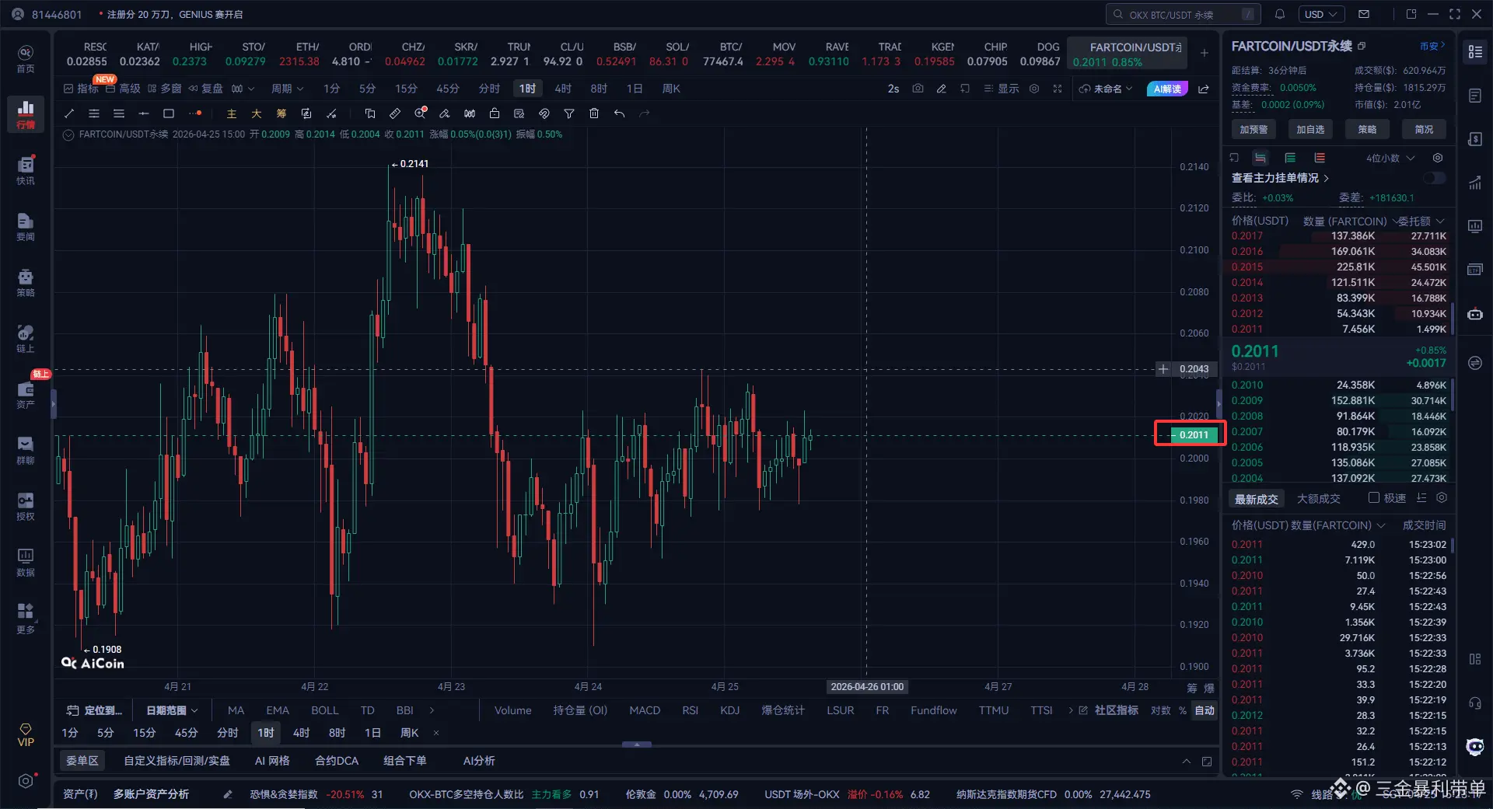Screen dimensions: 1493x809
Task: Enter fullscreen chart with expand icon
Action: click(x=1058, y=89)
